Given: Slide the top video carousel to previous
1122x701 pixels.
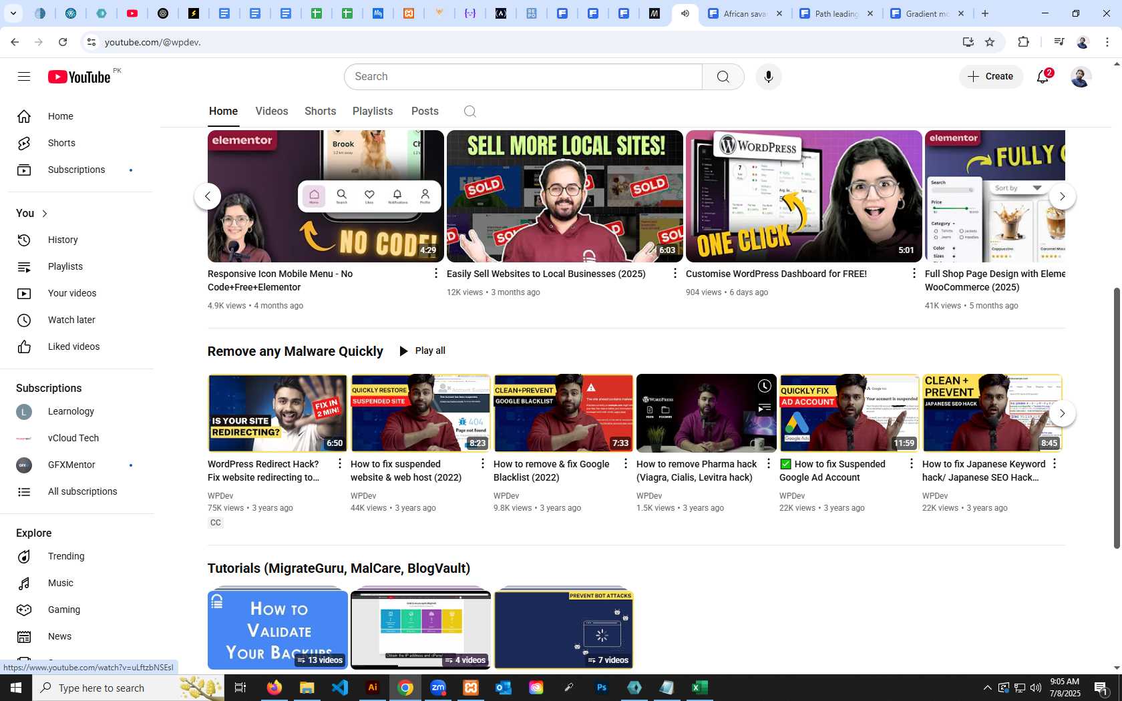Looking at the screenshot, I should pos(208,196).
